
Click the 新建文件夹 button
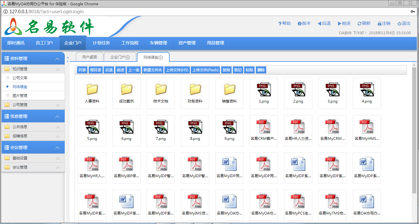152,70
